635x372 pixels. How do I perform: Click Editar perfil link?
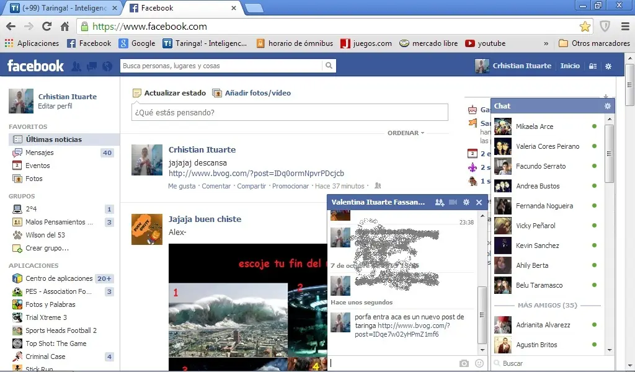pyautogui.click(x=55, y=106)
